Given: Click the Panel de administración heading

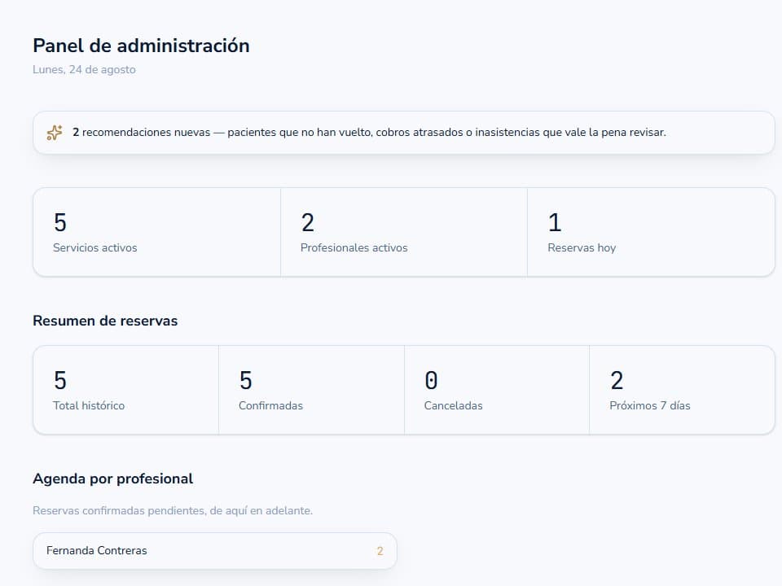Looking at the screenshot, I should point(141,46).
